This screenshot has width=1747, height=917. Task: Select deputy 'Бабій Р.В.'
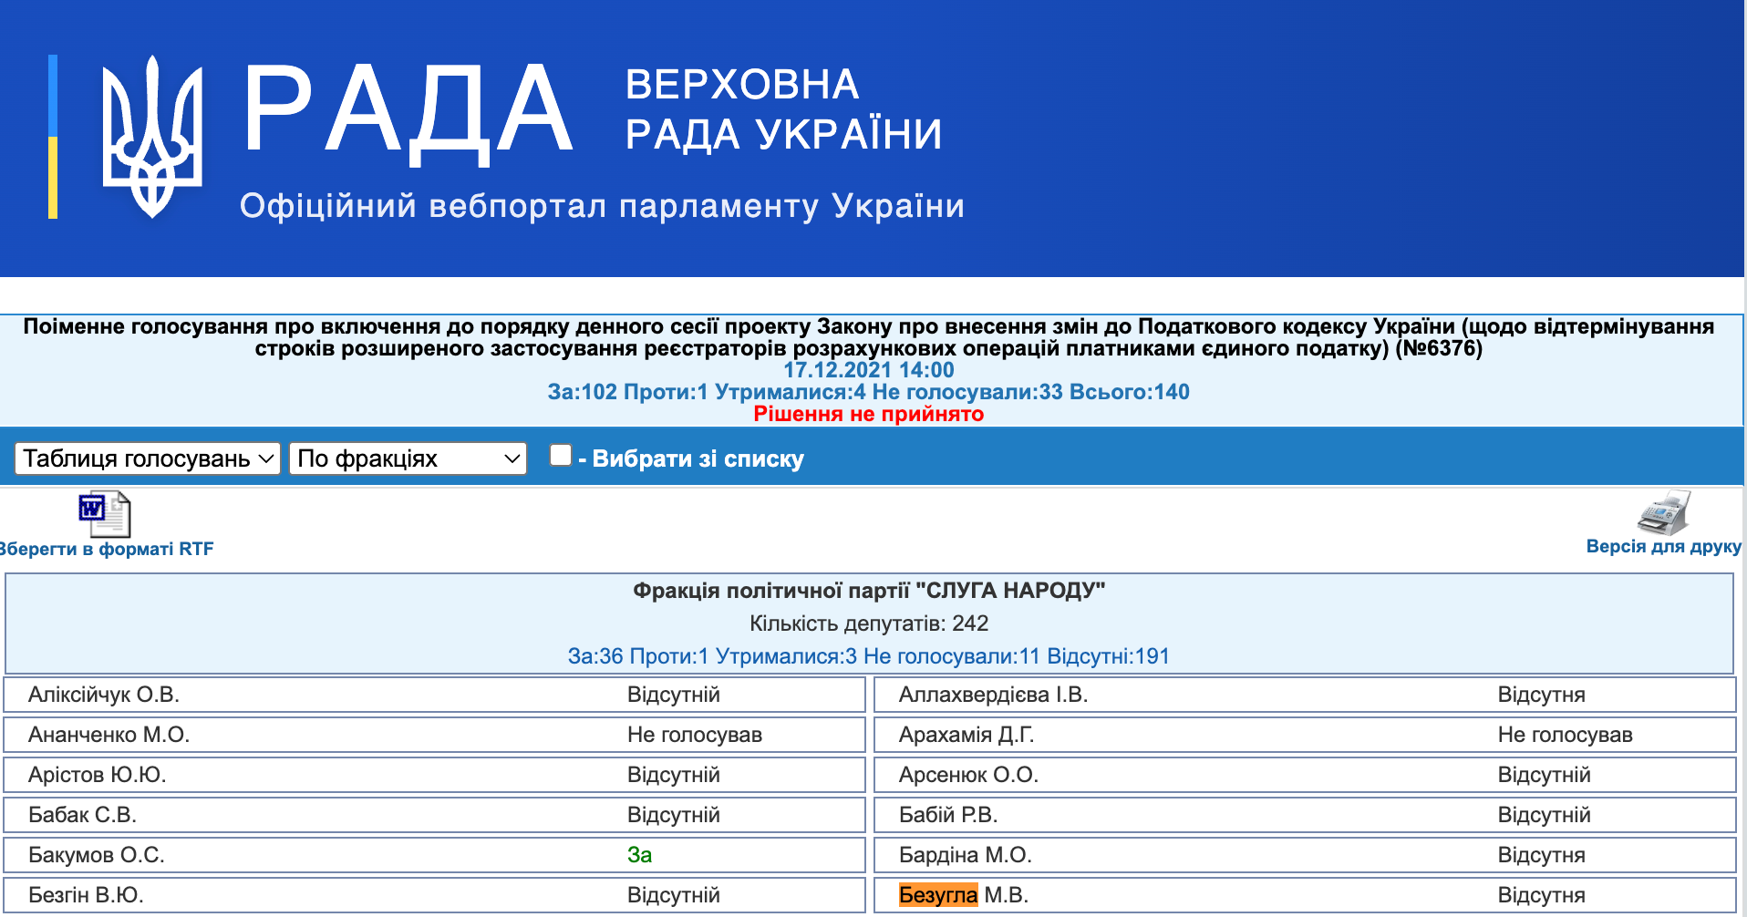tap(948, 815)
